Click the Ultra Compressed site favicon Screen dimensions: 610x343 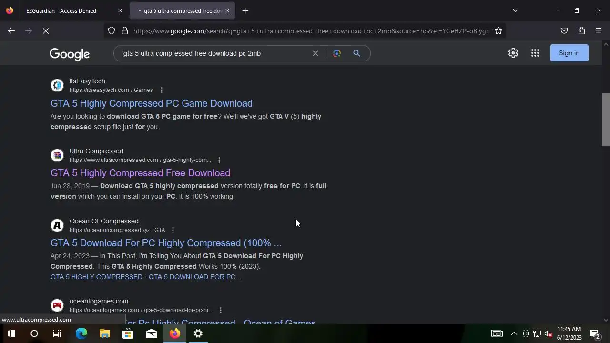coord(57,155)
